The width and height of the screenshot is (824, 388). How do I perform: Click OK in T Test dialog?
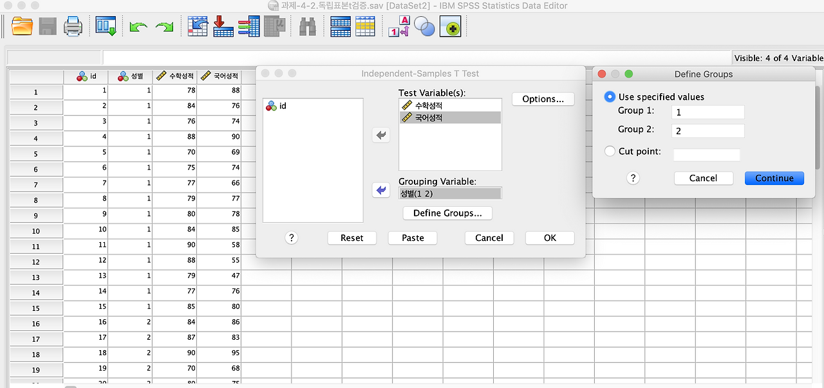(550, 238)
